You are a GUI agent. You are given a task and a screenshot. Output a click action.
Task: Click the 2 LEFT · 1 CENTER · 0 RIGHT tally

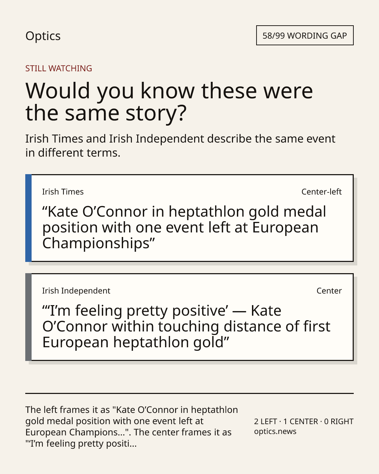tap(304, 421)
